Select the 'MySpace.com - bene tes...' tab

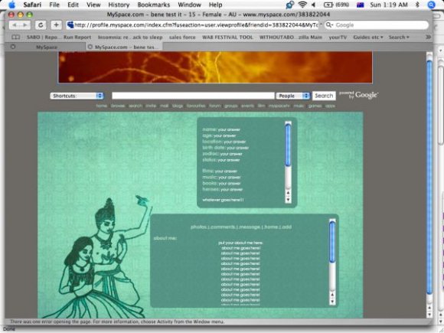pos(124,47)
